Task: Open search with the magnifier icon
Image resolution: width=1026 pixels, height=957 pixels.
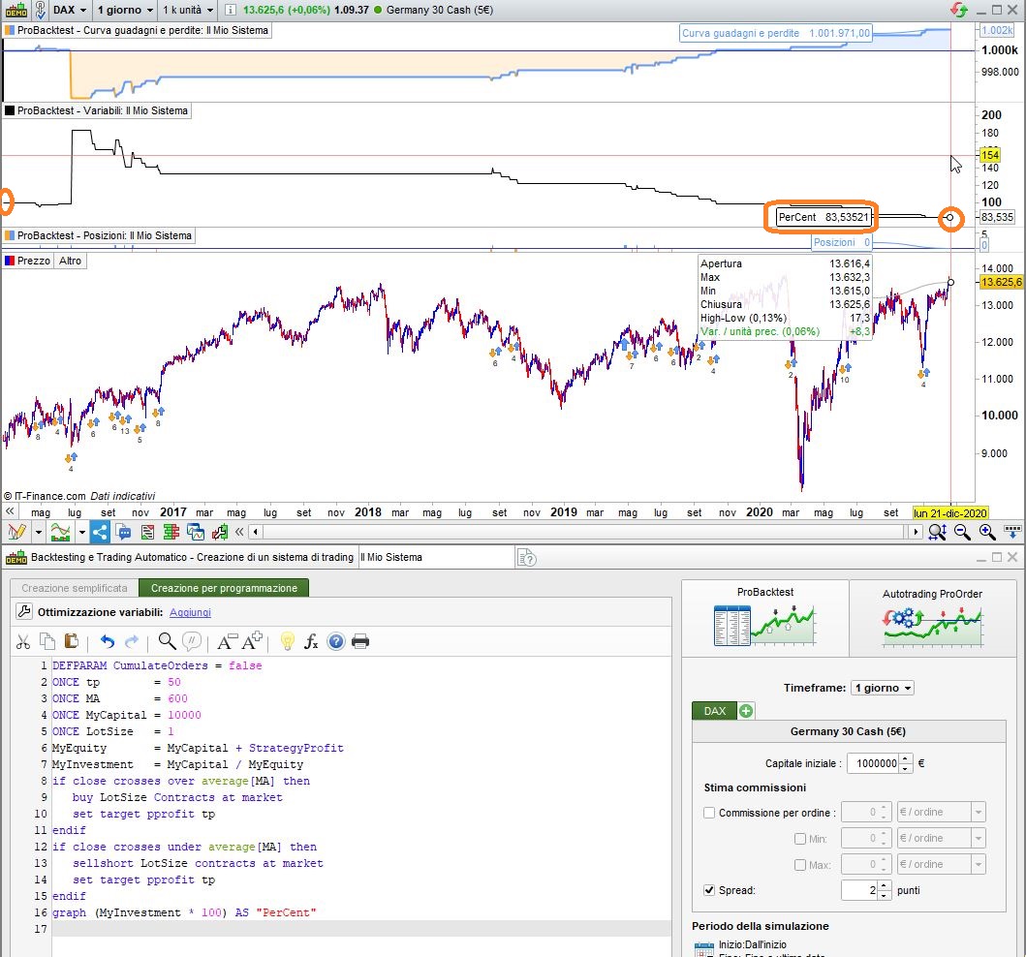Action: (x=168, y=641)
